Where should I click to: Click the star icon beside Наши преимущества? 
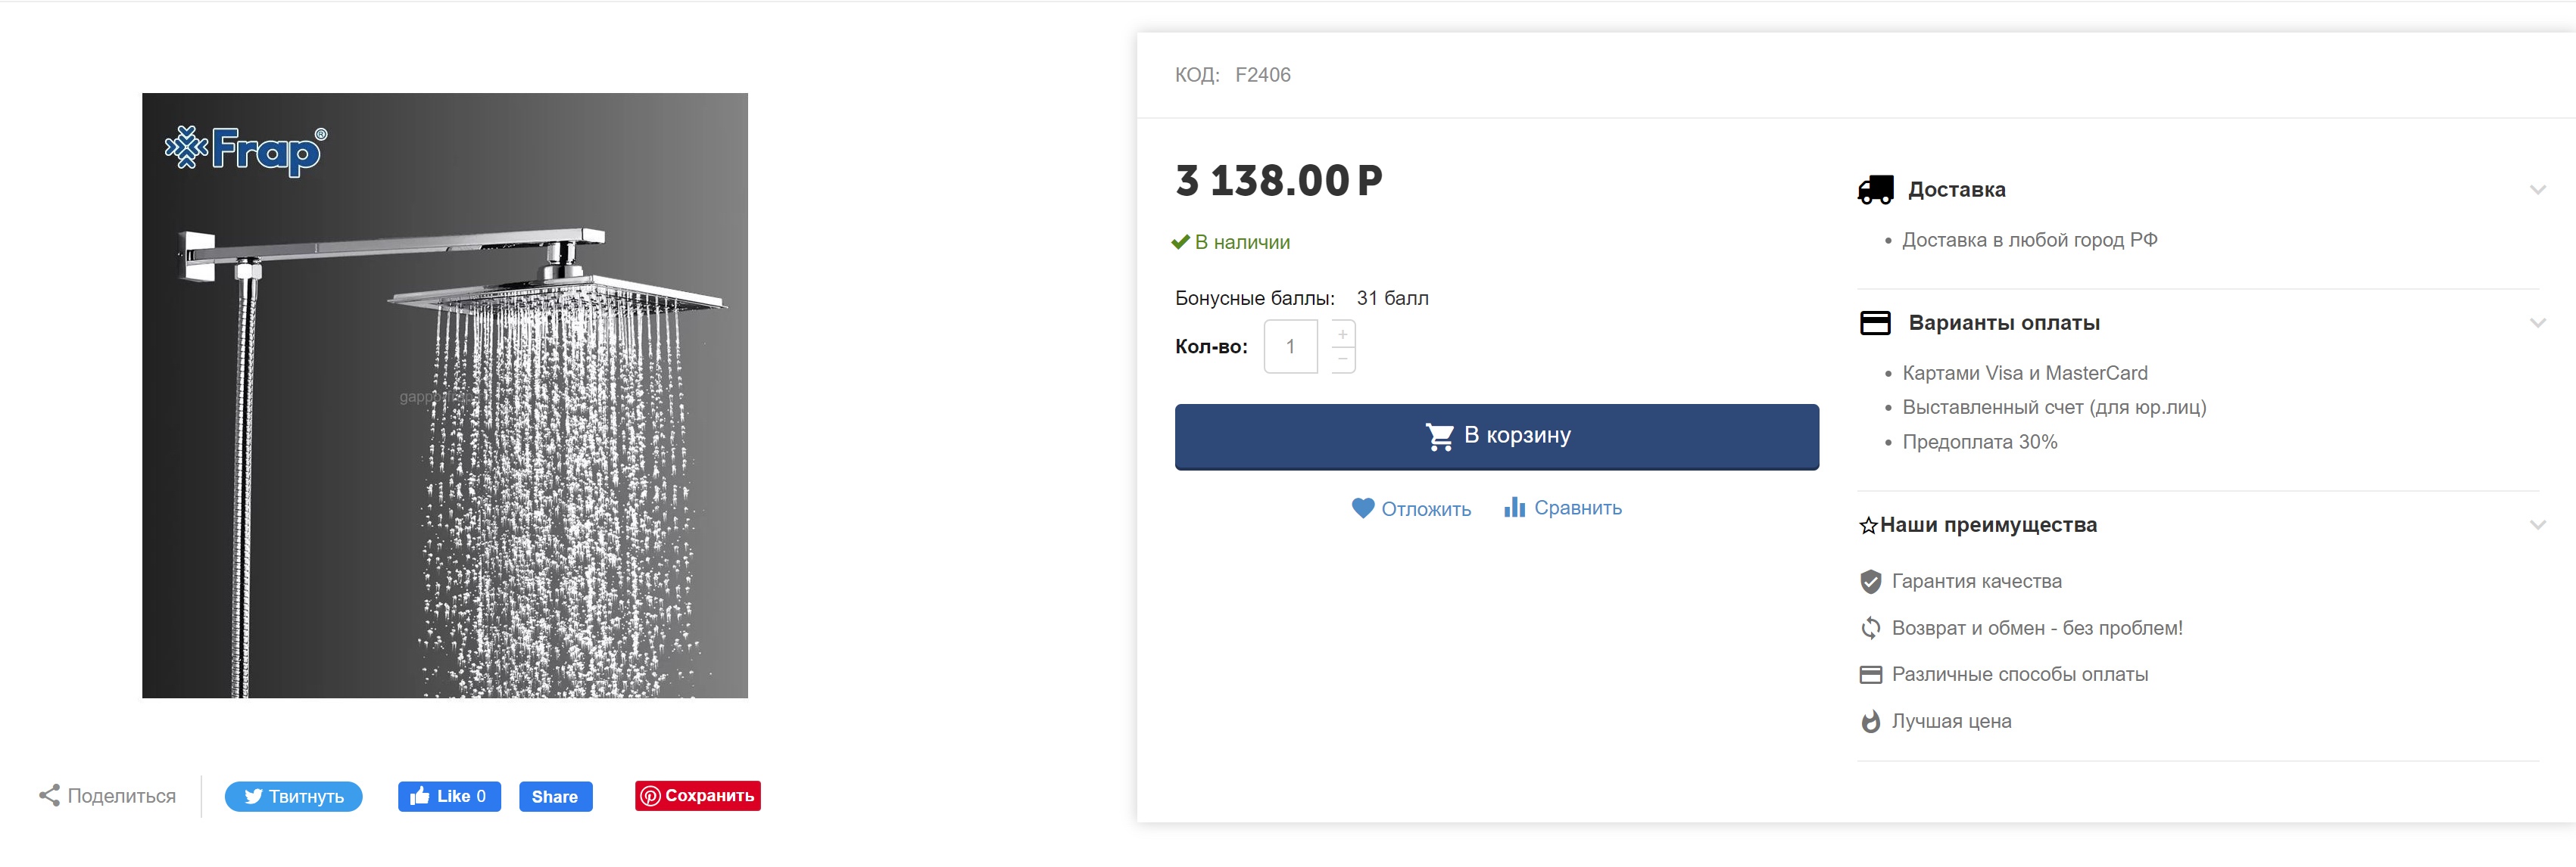[1868, 525]
